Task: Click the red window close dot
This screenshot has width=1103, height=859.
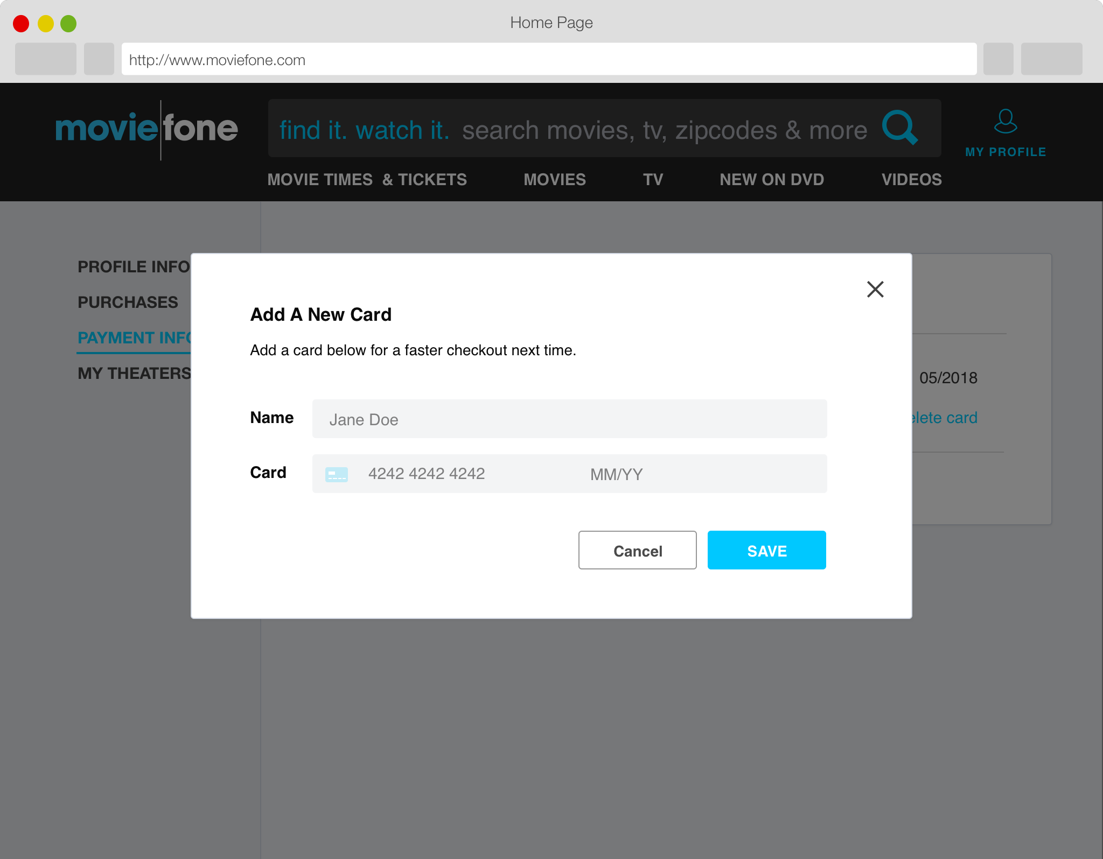Action: (21, 24)
